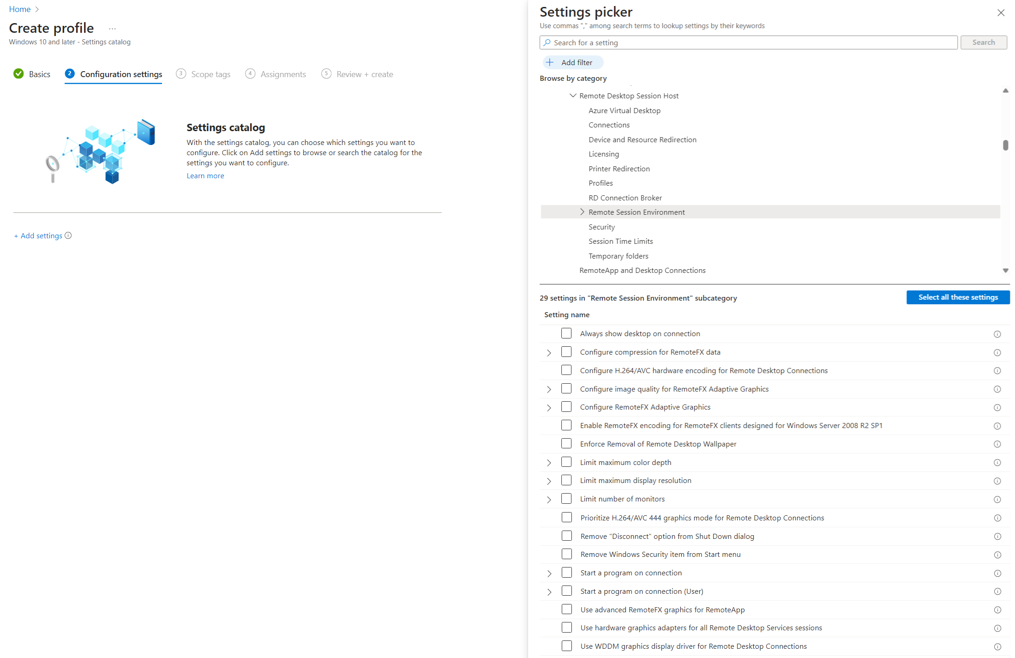Enable checkbox for Limit number of monitors
This screenshot has width=1015, height=658.
566,499
